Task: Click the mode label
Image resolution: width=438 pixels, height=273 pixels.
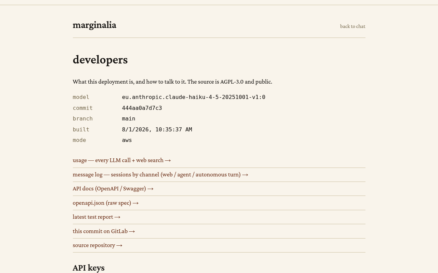Action: pyautogui.click(x=79, y=140)
